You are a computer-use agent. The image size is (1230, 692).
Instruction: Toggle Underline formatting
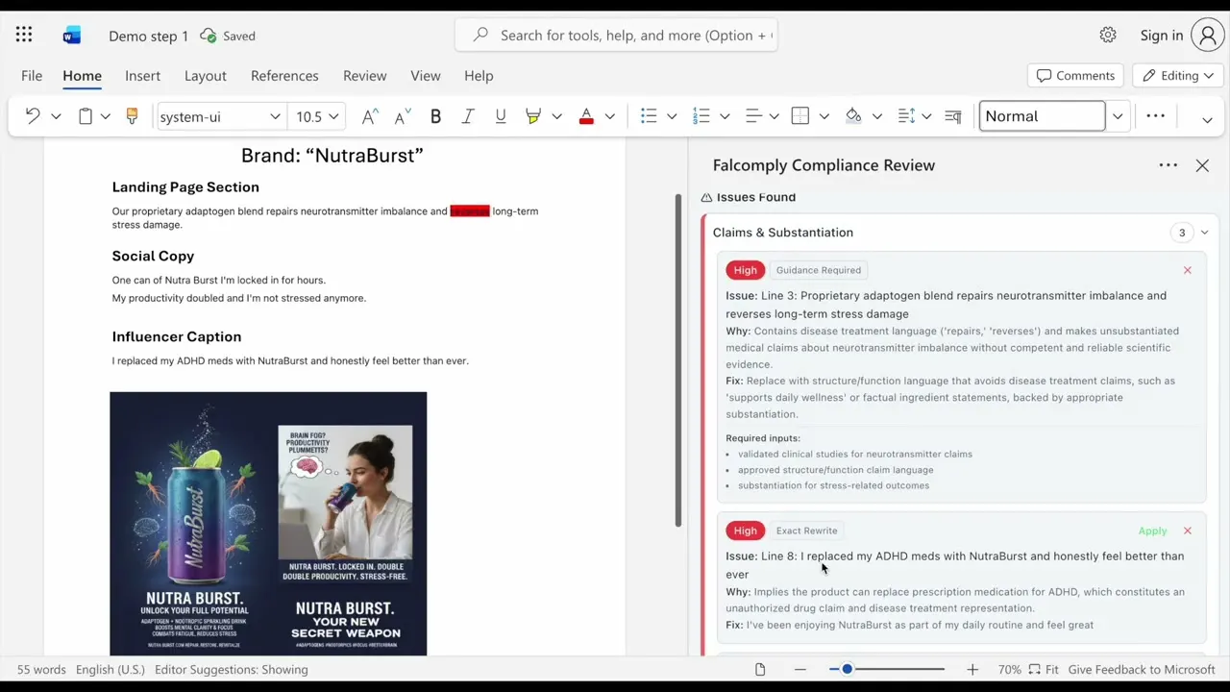pos(501,116)
